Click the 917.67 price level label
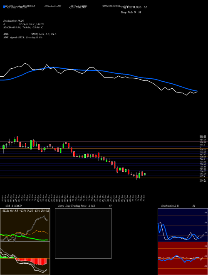Viewport: 208px width, 275px height. pos(203,140)
